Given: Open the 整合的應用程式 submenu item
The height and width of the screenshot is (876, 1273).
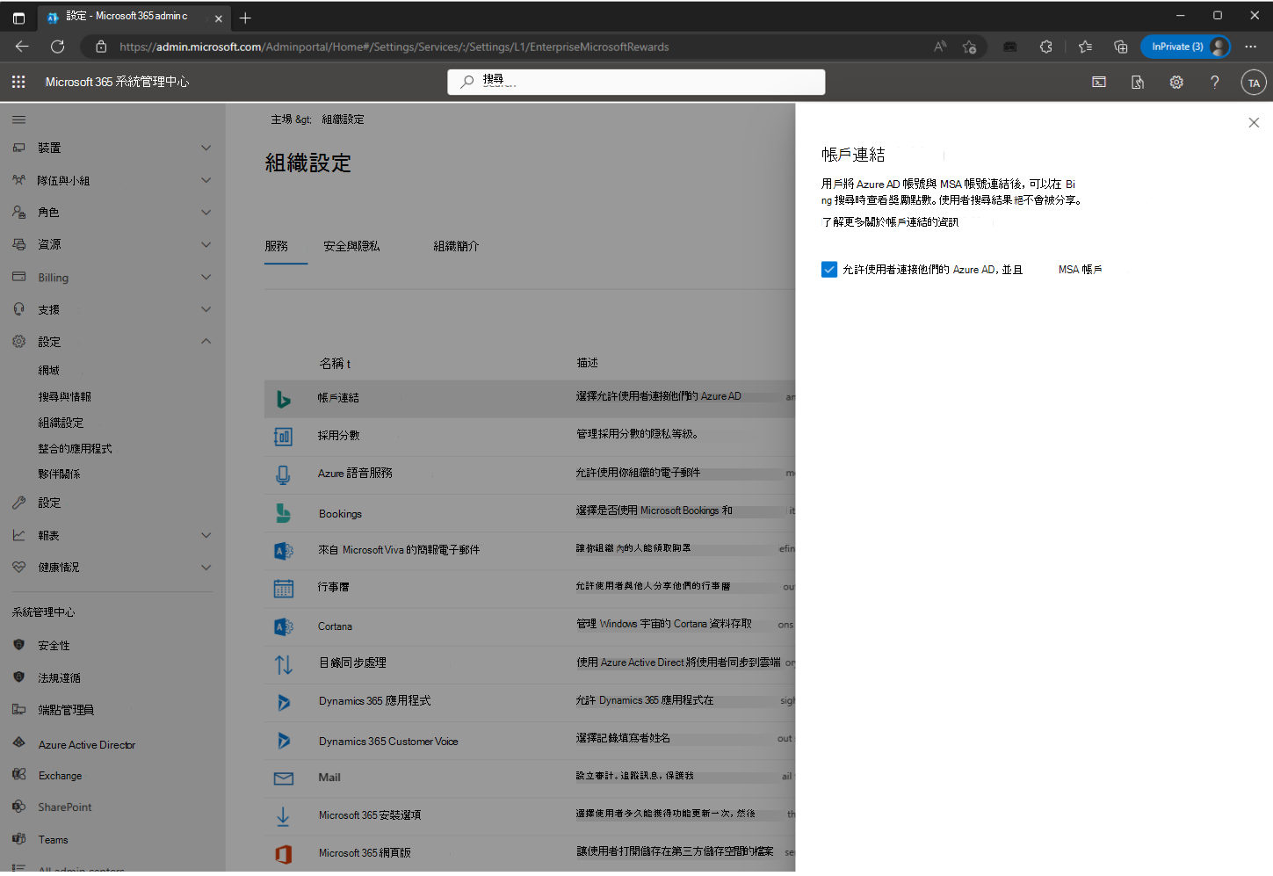Looking at the screenshot, I should click(x=75, y=449).
